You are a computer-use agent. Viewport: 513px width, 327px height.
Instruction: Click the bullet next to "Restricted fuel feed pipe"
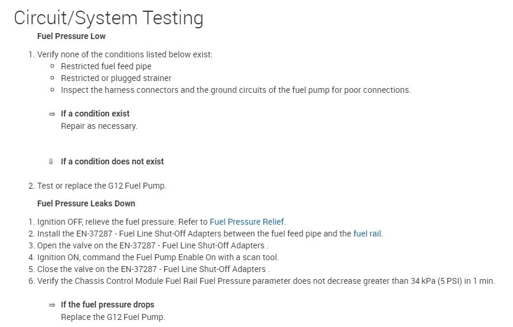53,66
